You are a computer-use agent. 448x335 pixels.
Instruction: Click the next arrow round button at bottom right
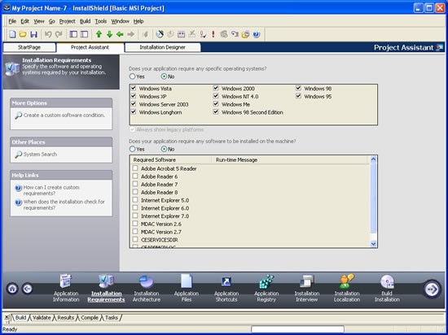(x=432, y=289)
